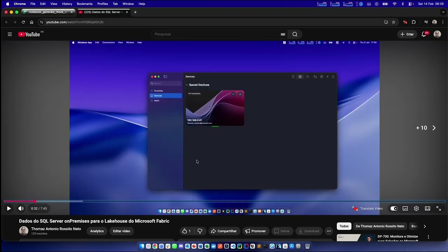Open video settings gear
The image size is (448, 252).
click(416, 209)
